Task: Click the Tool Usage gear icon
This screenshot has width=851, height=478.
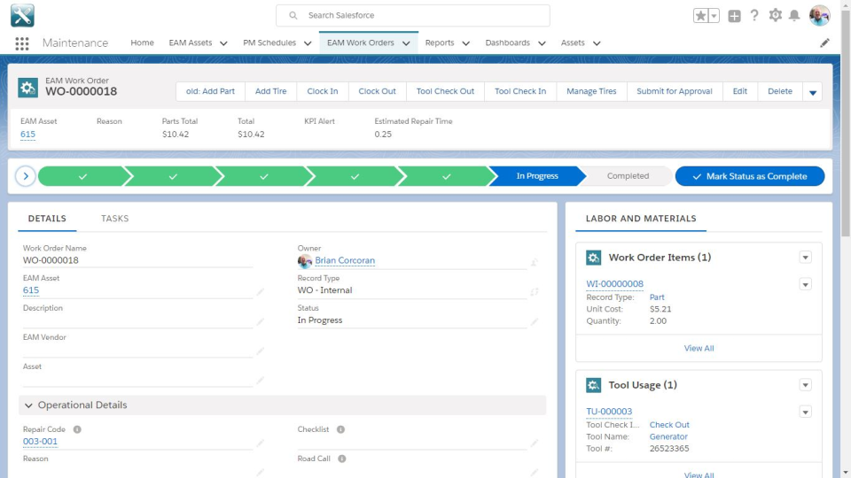Action: point(593,385)
